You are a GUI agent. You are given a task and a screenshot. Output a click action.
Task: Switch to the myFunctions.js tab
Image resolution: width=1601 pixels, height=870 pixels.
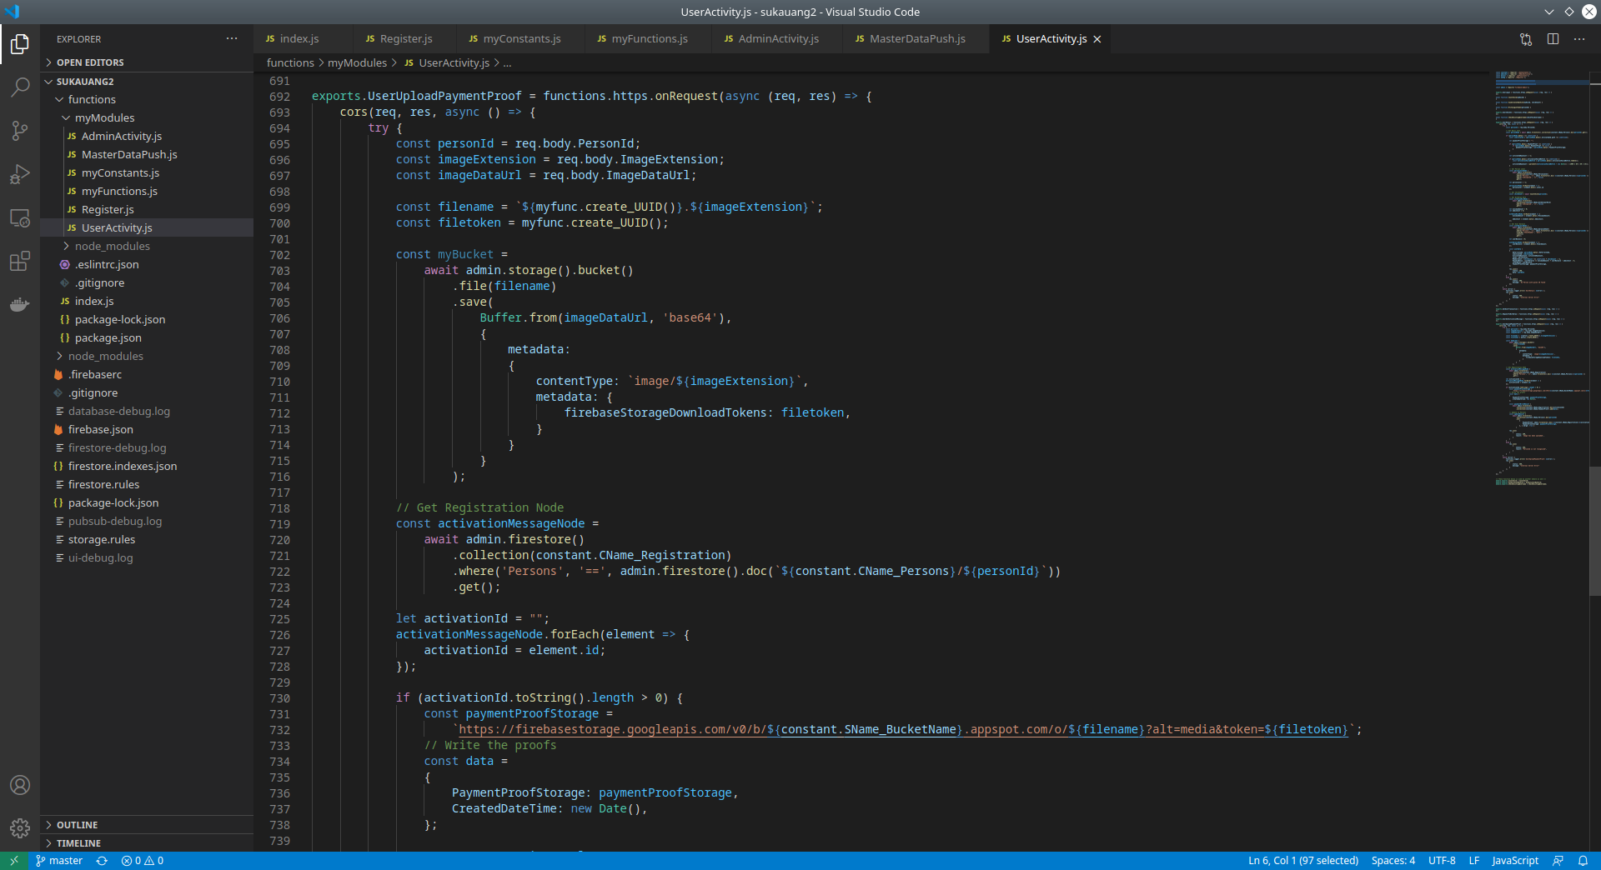point(649,39)
